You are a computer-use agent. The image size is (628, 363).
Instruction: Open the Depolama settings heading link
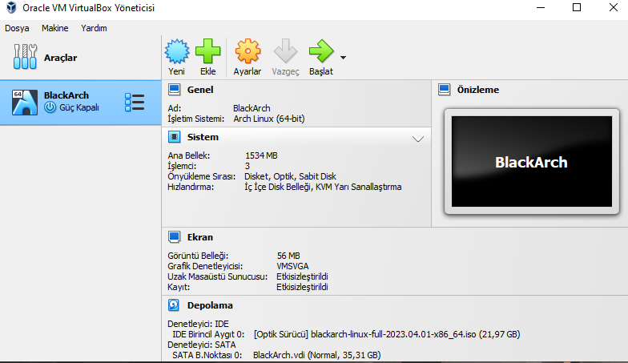point(210,305)
